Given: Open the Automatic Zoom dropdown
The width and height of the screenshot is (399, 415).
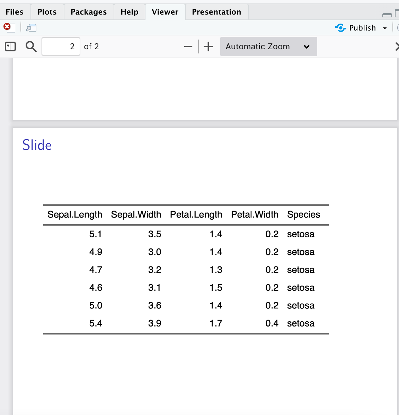Looking at the screenshot, I should tap(268, 46).
